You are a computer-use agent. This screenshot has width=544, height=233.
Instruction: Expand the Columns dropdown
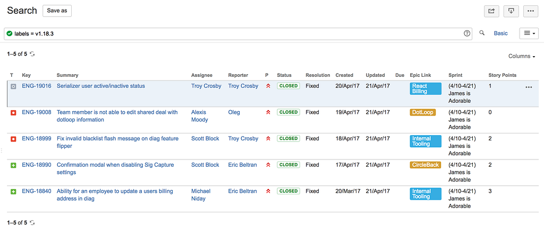[522, 56]
